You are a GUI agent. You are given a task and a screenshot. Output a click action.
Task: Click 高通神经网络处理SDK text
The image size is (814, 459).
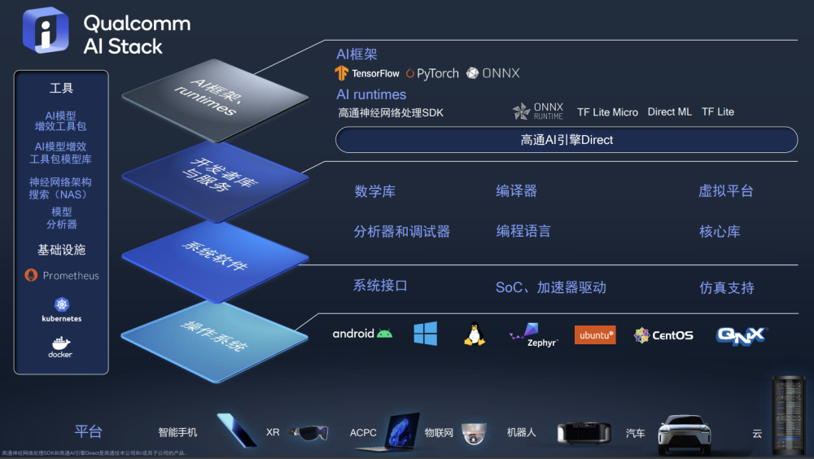click(x=391, y=112)
